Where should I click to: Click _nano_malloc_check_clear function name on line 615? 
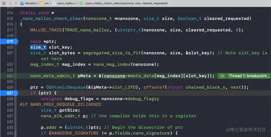pyautogui.click(x=51, y=18)
